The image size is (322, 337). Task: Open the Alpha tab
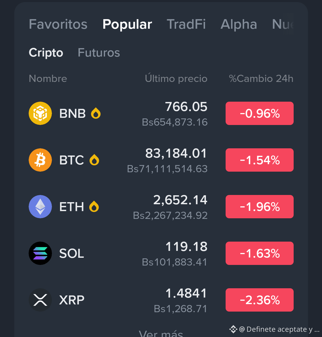(x=239, y=24)
